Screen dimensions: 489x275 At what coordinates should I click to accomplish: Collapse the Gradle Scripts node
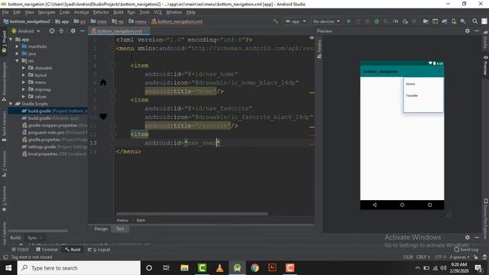(11, 104)
